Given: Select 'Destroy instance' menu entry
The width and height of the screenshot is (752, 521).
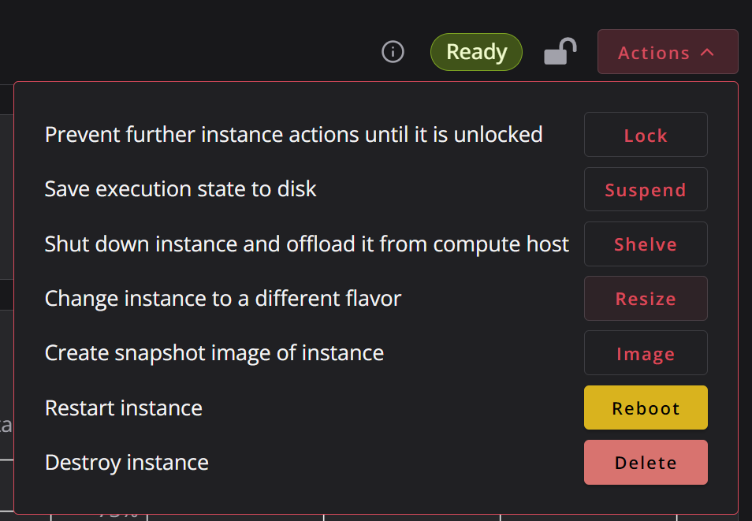Looking at the screenshot, I should click(127, 463).
